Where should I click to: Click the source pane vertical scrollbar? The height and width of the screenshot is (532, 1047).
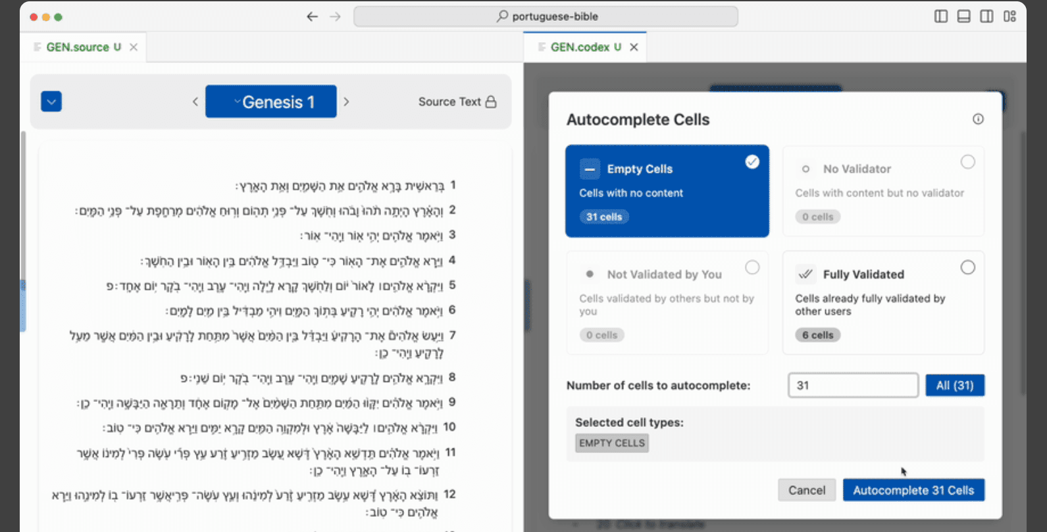23,230
